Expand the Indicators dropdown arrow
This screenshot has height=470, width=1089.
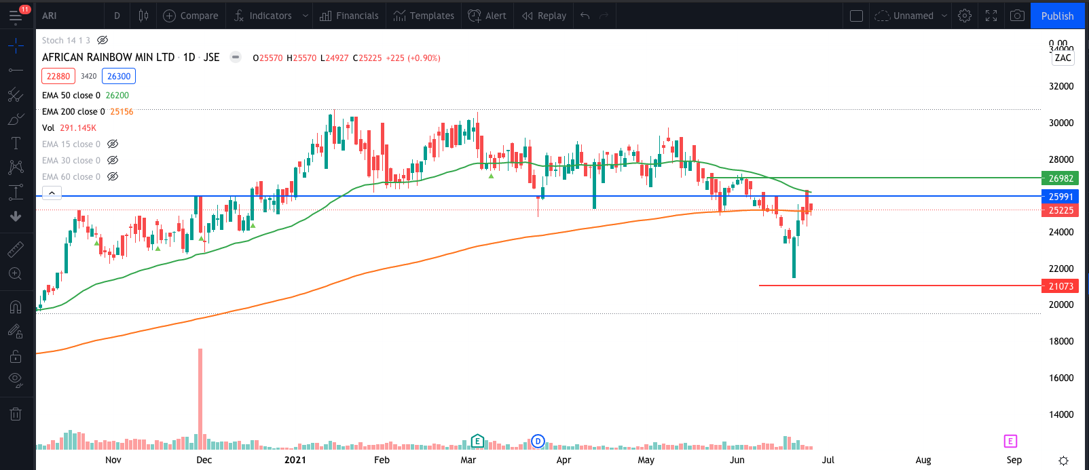(305, 16)
